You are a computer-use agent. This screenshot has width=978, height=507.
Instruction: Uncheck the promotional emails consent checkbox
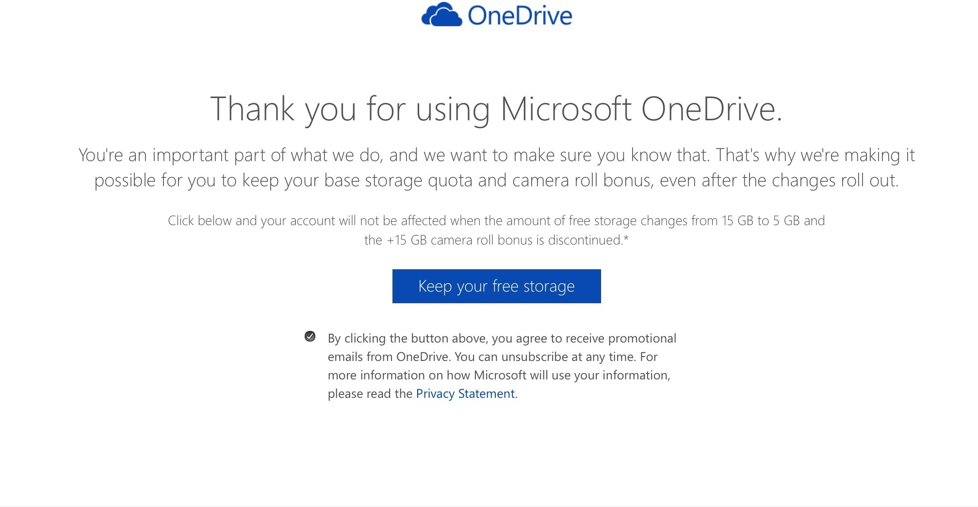(x=310, y=336)
